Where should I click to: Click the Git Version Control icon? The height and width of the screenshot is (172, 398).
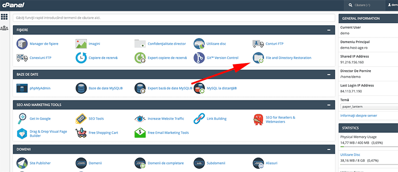pyautogui.click(x=199, y=58)
